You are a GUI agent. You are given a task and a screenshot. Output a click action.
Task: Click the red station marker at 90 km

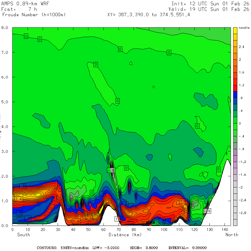click(150, 225)
